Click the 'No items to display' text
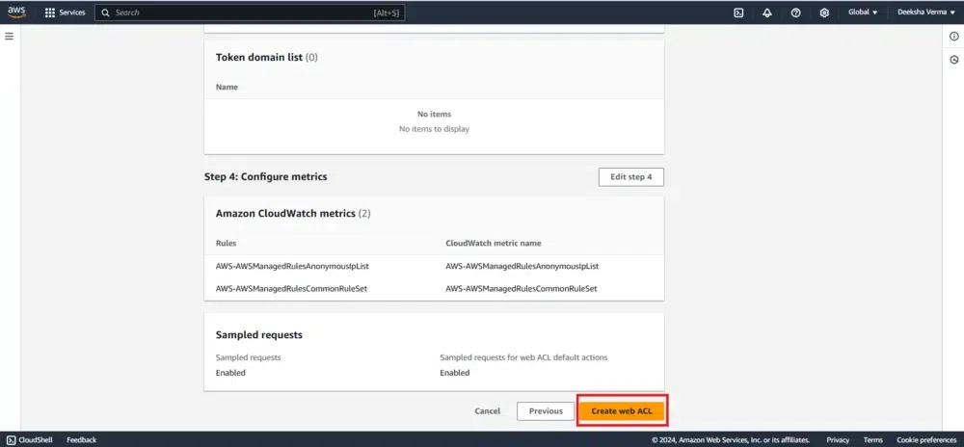 (434, 129)
